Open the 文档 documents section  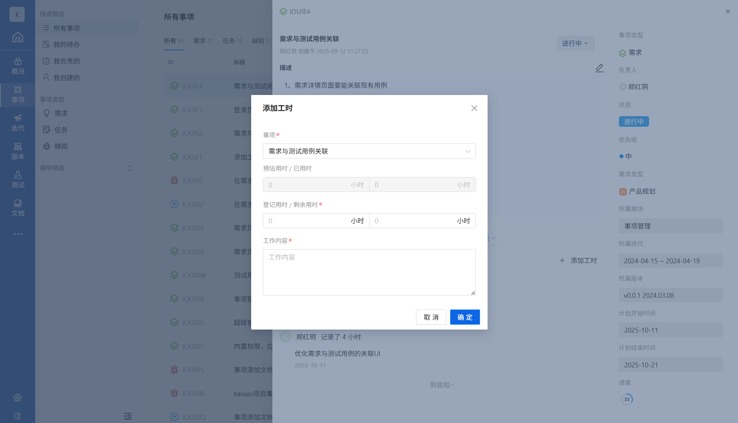pyautogui.click(x=17, y=208)
